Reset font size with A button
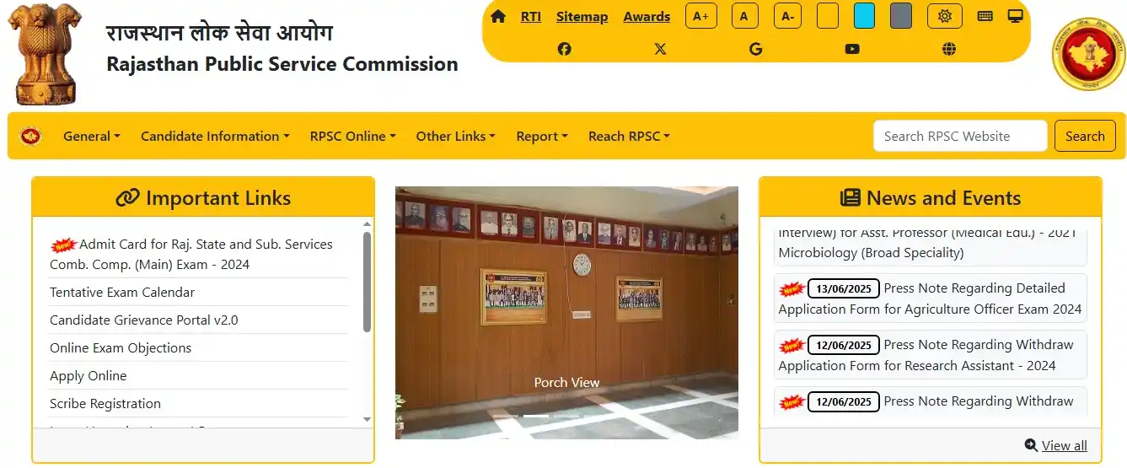Screen dimensions: 1127x468 point(745,16)
